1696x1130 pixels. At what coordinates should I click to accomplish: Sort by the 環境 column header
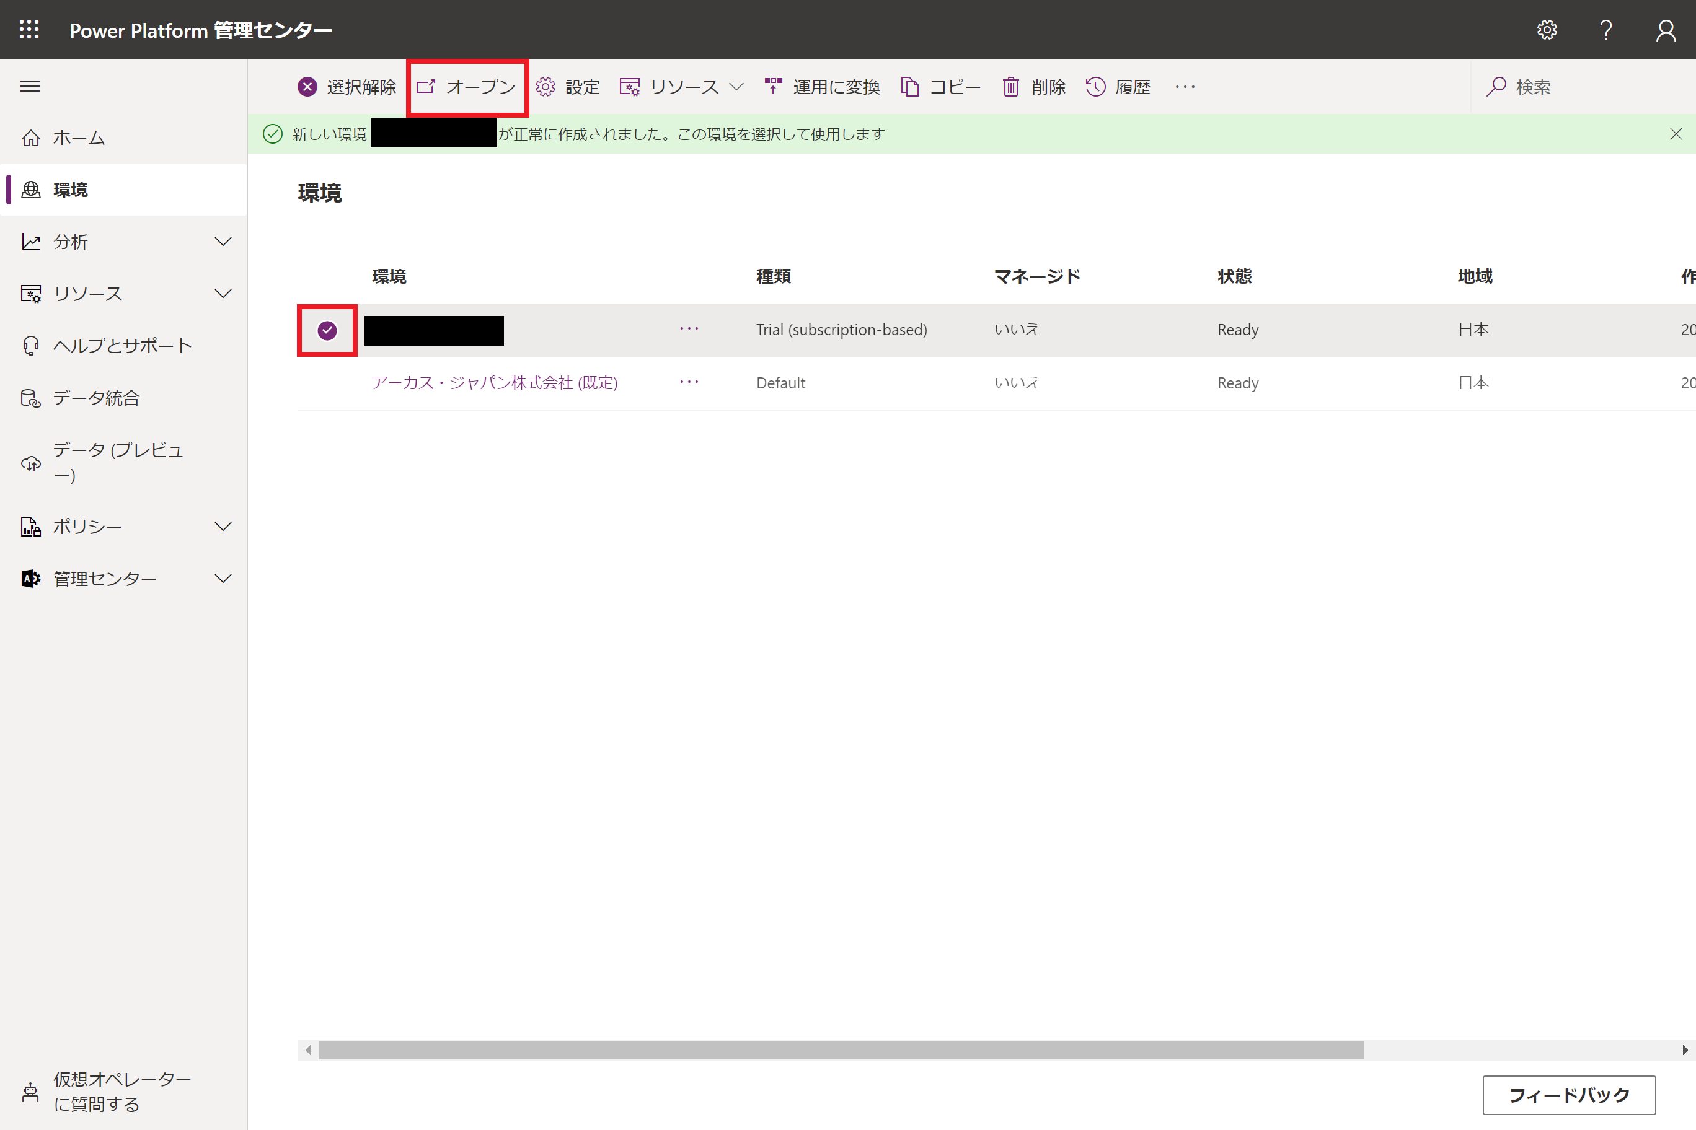389,276
